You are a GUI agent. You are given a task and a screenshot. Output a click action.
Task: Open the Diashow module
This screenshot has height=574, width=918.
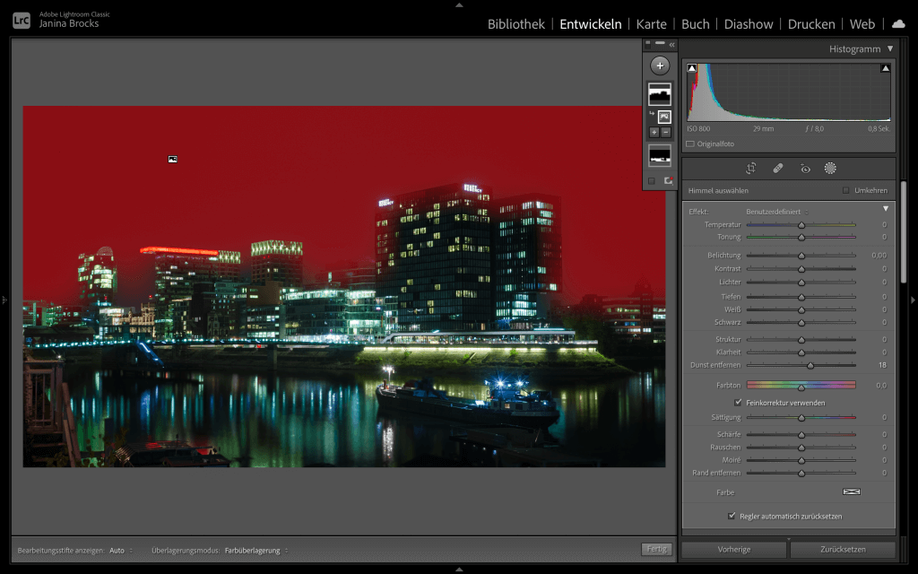749,24
